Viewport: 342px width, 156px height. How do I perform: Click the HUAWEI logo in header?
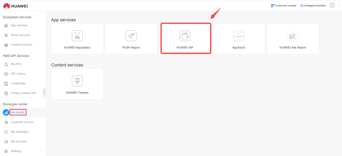15,6
